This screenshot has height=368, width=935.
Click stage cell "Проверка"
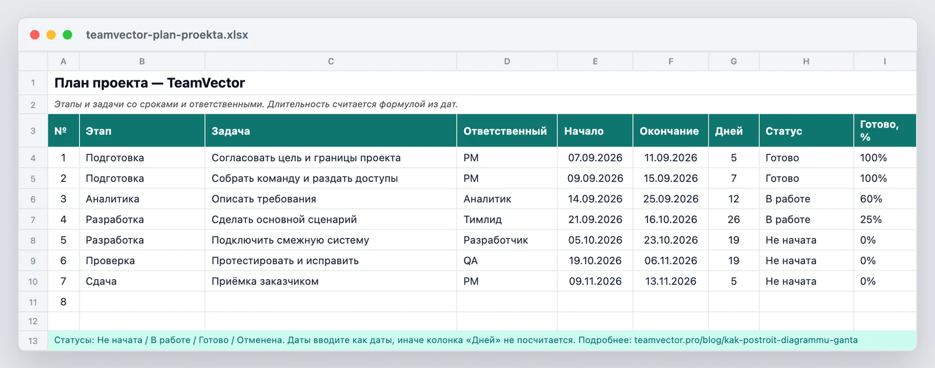(x=142, y=261)
